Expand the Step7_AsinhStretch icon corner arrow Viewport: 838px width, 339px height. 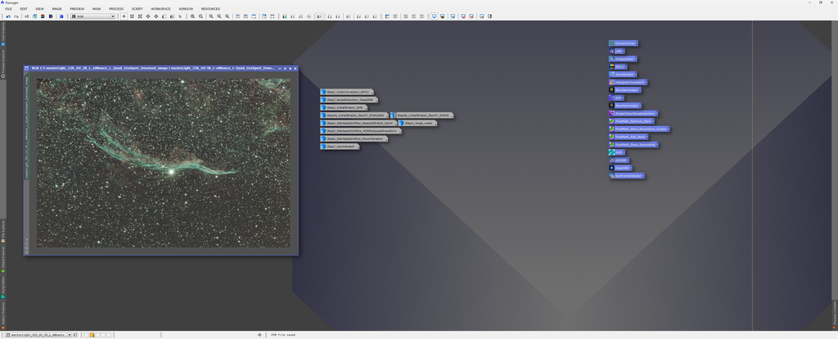pos(358,147)
